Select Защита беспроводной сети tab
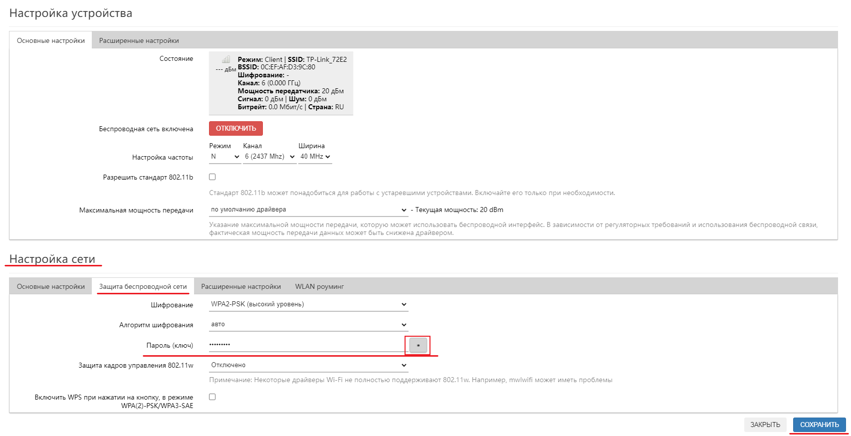Image resolution: width=851 pixels, height=436 pixels. (x=143, y=286)
